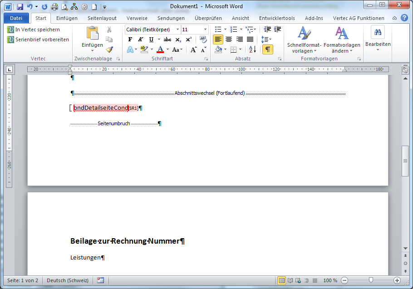
Task: Click the Sort A-Z icon in Absatz group
Action: (253, 49)
